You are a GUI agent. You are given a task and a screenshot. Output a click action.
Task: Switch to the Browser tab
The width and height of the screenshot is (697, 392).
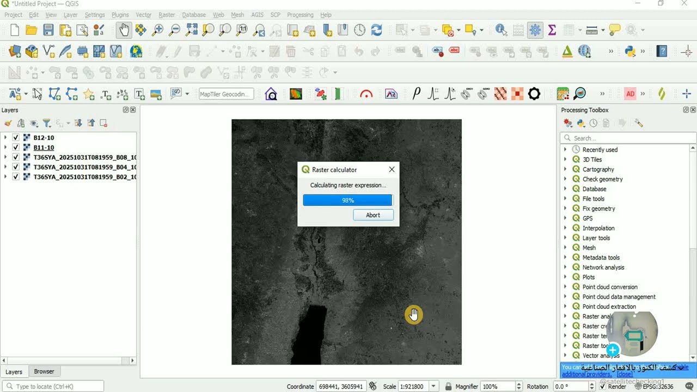click(44, 371)
